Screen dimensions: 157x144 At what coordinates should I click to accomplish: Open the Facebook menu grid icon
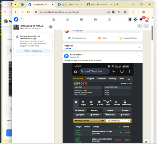(130, 19)
